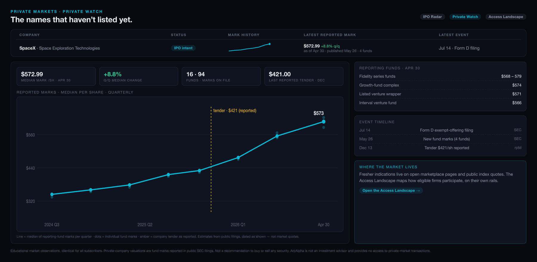The image size is (537, 262).
Task: Click the $571 venture wrapper value
Action: click(x=517, y=94)
